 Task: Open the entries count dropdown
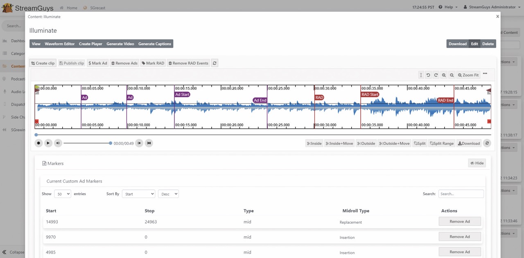[63, 194]
